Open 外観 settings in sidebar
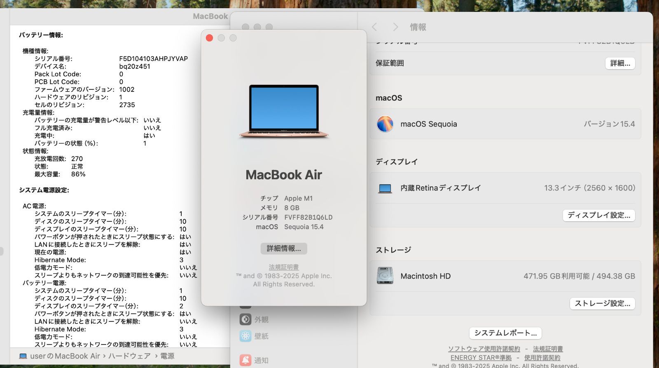Image resolution: width=659 pixels, height=368 pixels. point(254,319)
